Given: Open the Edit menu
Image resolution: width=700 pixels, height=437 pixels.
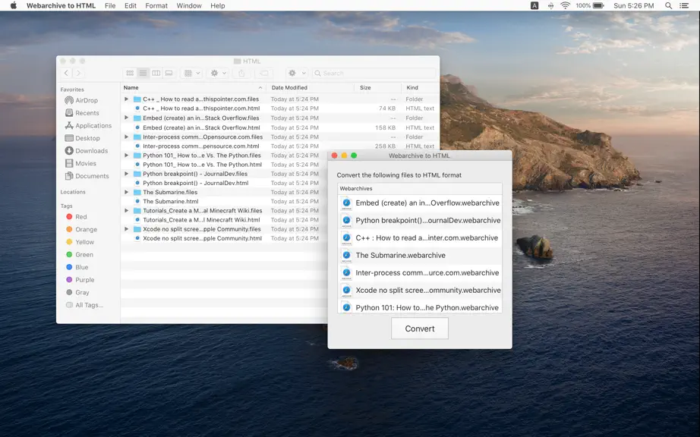Looking at the screenshot, I should [x=131, y=5].
